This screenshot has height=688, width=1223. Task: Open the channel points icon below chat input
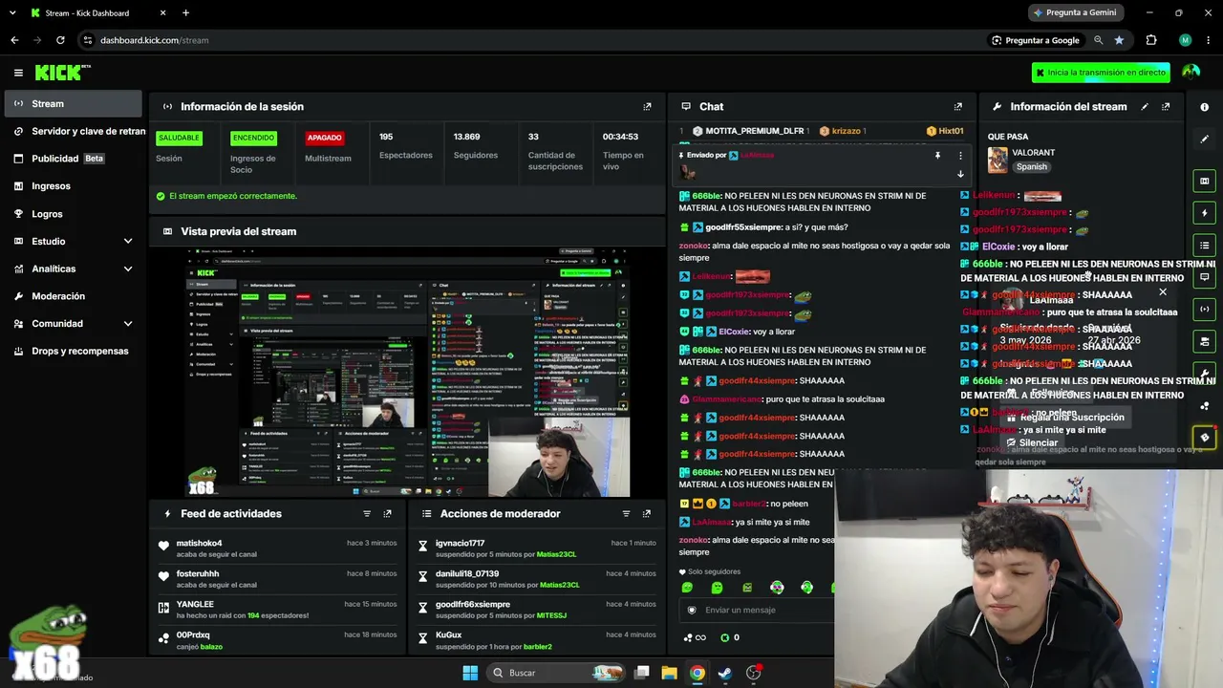click(x=695, y=637)
